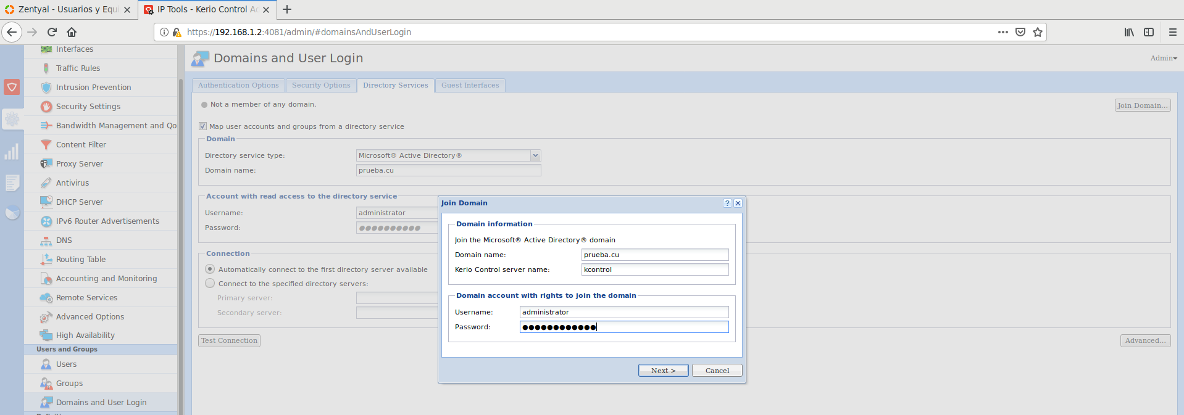The image size is (1184, 415).
Task: Select IP Tools Kerio Control browser tab
Action: 207,9
